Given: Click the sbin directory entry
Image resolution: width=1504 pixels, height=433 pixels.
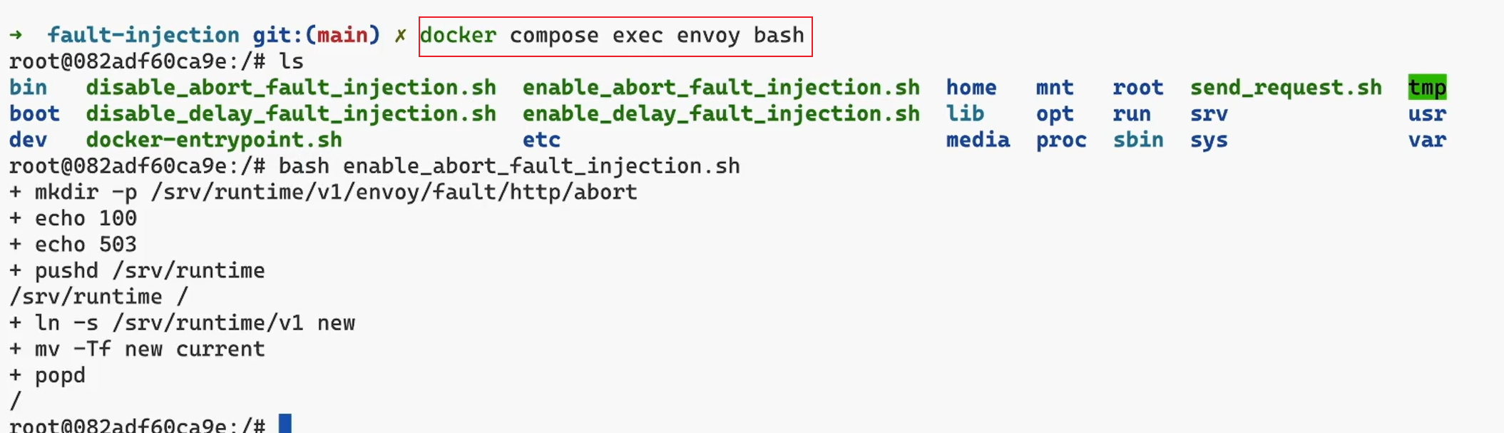Looking at the screenshot, I should (1138, 140).
